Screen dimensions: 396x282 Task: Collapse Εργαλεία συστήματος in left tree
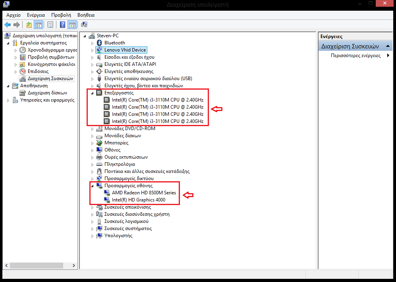(8, 43)
